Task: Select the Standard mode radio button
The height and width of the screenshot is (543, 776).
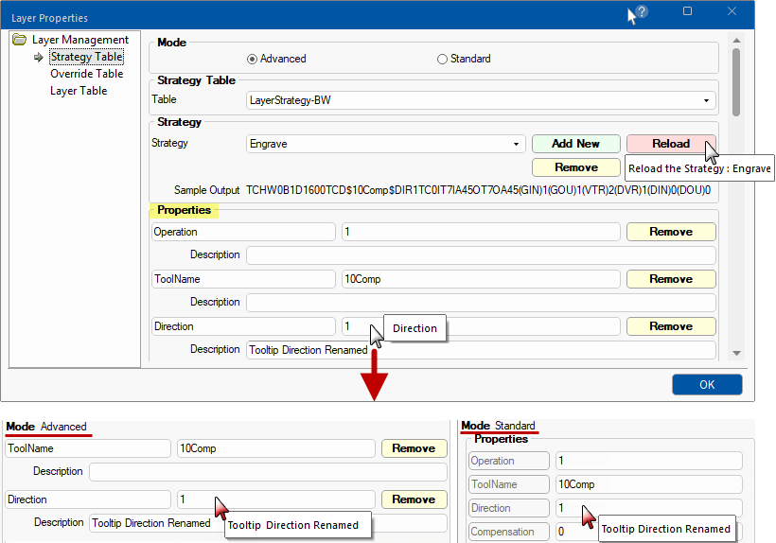Action: pyautogui.click(x=442, y=59)
